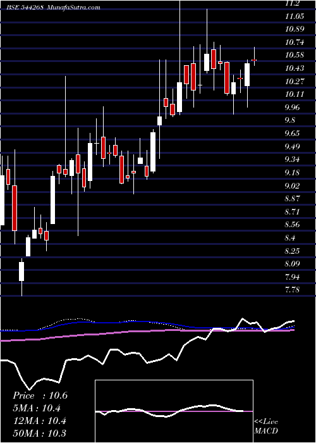
Task: Click the 5MA : 10.4 readout
Action: 37,408
